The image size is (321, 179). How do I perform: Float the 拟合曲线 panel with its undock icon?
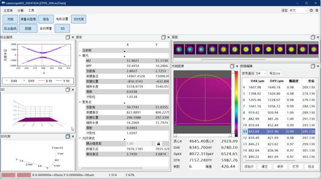(68, 37)
